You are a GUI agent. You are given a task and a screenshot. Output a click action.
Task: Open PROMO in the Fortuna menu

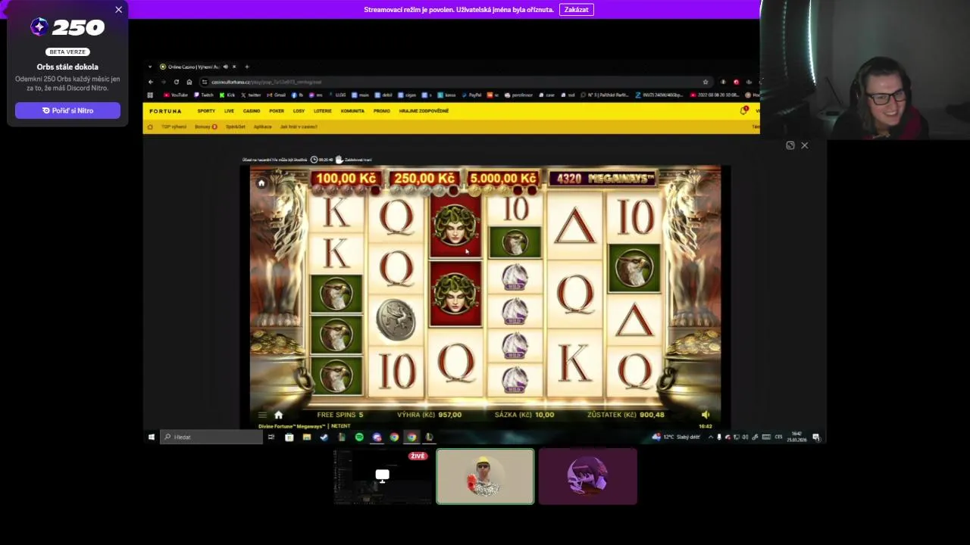[381, 111]
